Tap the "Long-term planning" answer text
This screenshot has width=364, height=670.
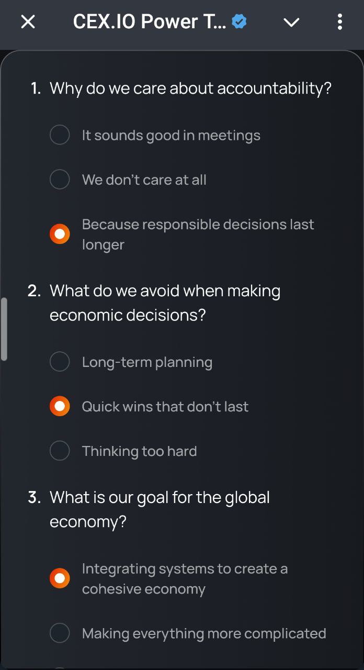click(147, 362)
